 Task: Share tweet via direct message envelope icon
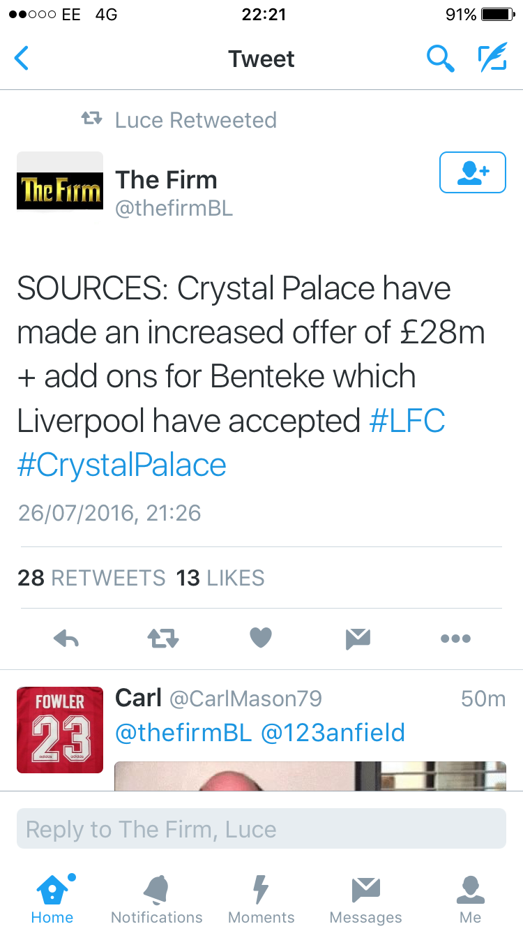pos(358,638)
